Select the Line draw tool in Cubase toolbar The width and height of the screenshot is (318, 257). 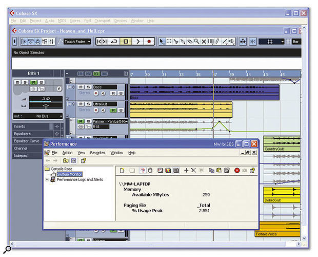[225, 42]
